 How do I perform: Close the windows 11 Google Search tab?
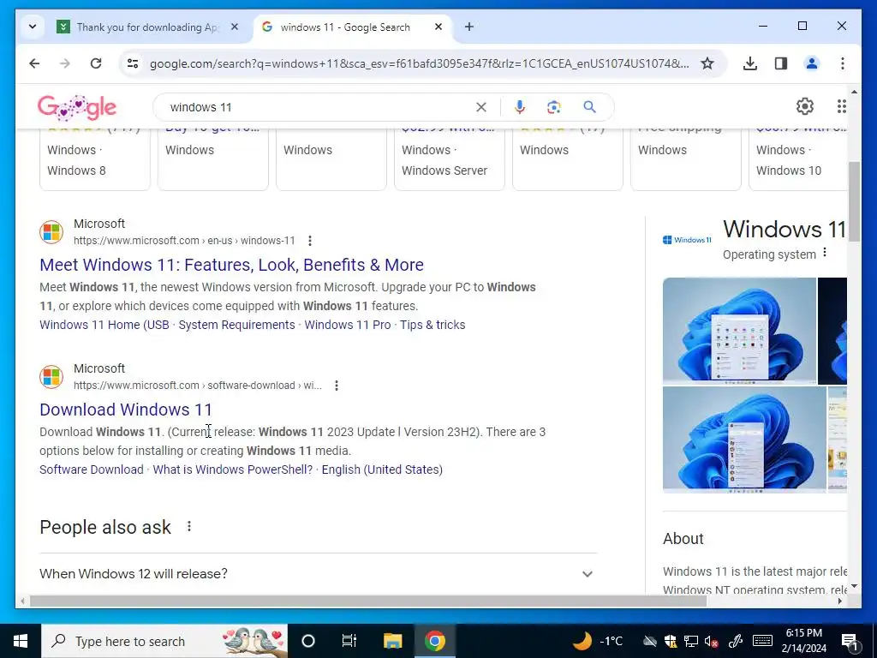tap(438, 27)
